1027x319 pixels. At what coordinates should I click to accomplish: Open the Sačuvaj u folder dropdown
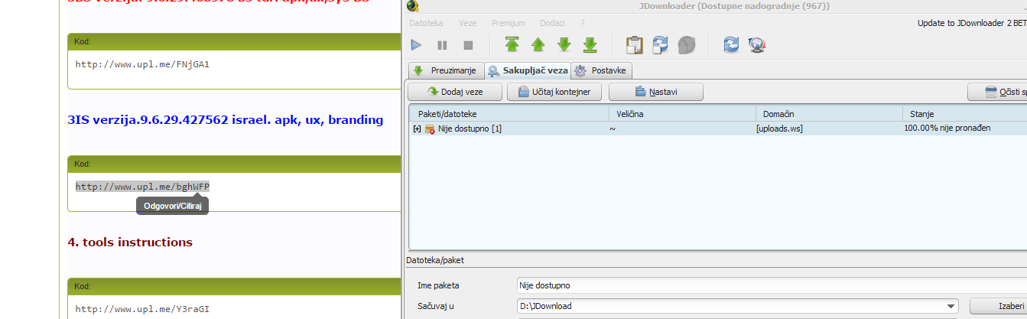pyautogui.click(x=951, y=306)
